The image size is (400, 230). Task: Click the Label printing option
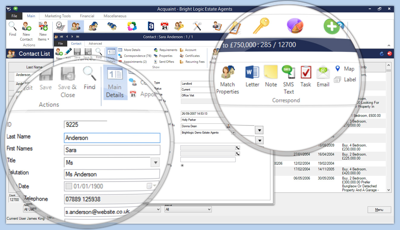pyautogui.click(x=345, y=80)
